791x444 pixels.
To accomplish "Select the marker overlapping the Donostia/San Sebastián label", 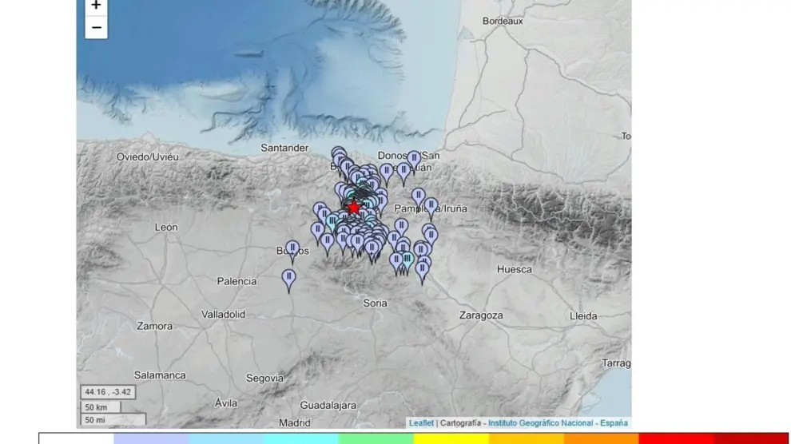I will click(x=413, y=160).
